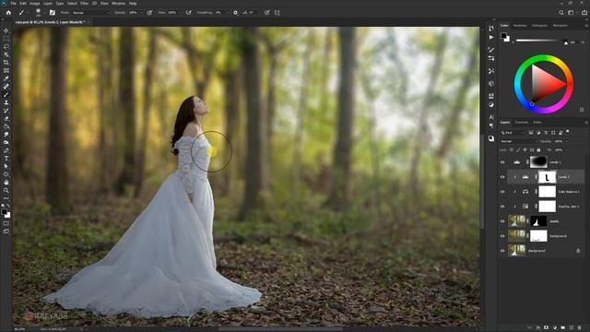This screenshot has height=332, width=590.
Task: Select the Crop tool
Action: (6, 62)
